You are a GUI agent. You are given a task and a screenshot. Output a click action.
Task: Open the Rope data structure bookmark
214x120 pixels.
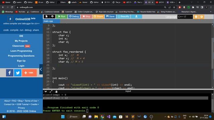click(104, 12)
